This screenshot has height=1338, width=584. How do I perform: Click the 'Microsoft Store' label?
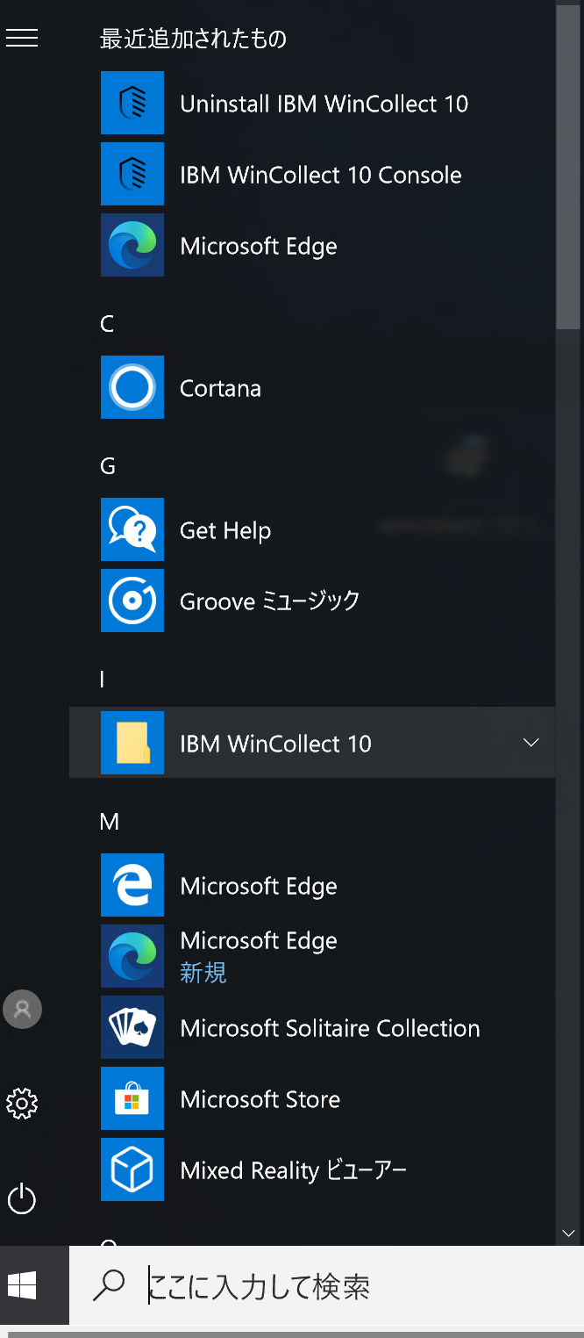pyautogui.click(x=260, y=1099)
